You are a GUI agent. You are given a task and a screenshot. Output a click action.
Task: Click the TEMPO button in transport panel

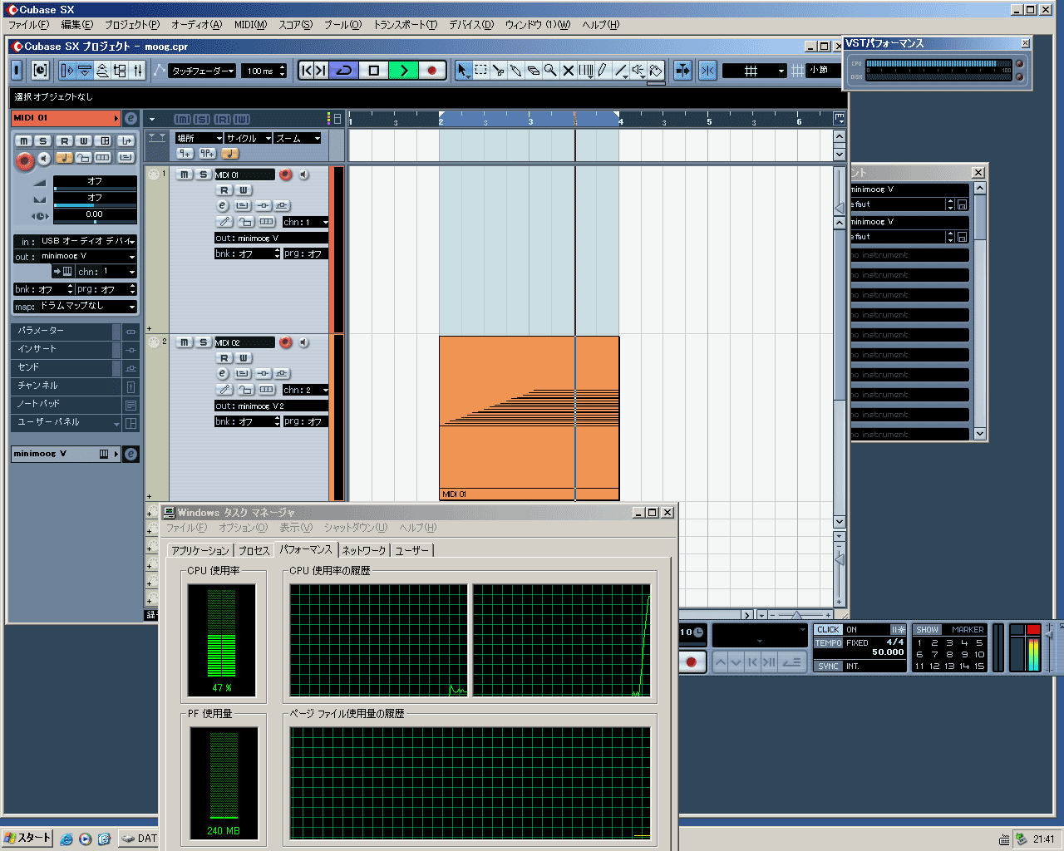[x=828, y=642]
